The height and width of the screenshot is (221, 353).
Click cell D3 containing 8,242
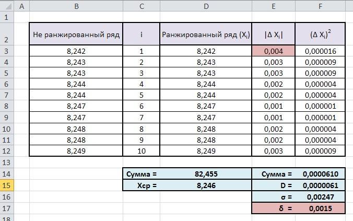pyautogui.click(x=206, y=51)
